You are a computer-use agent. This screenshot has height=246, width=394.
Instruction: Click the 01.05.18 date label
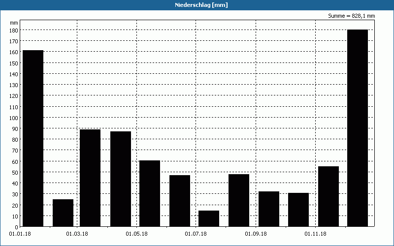pos(137,234)
